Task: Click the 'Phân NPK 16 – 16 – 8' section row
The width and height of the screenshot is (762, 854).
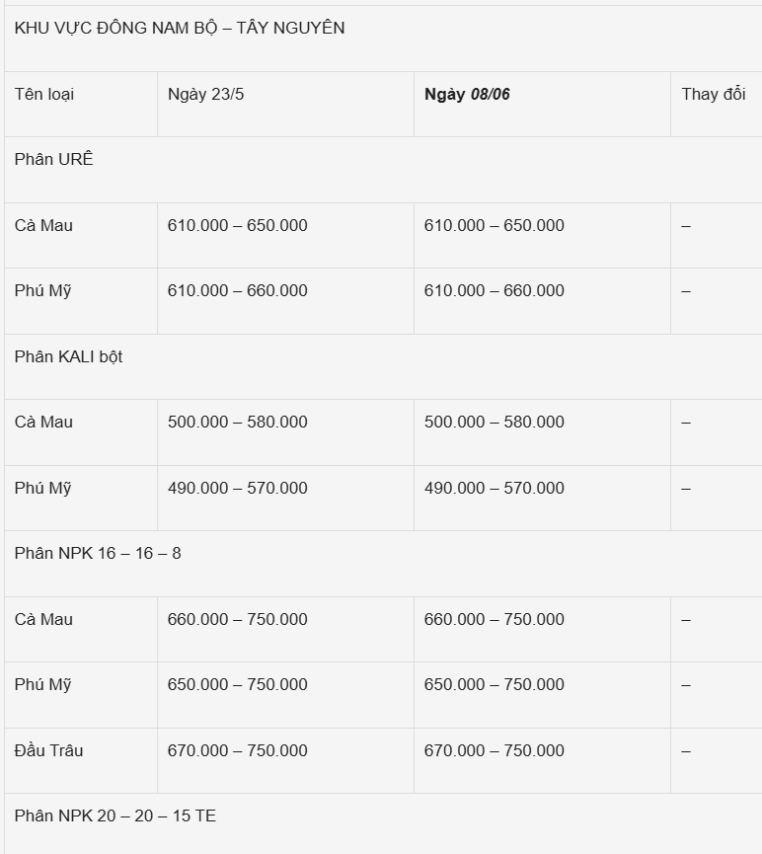Action: (x=98, y=553)
